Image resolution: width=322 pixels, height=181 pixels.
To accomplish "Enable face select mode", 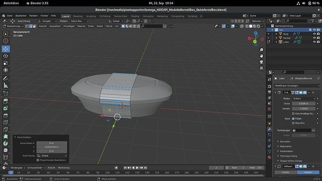I will pos(34,26).
